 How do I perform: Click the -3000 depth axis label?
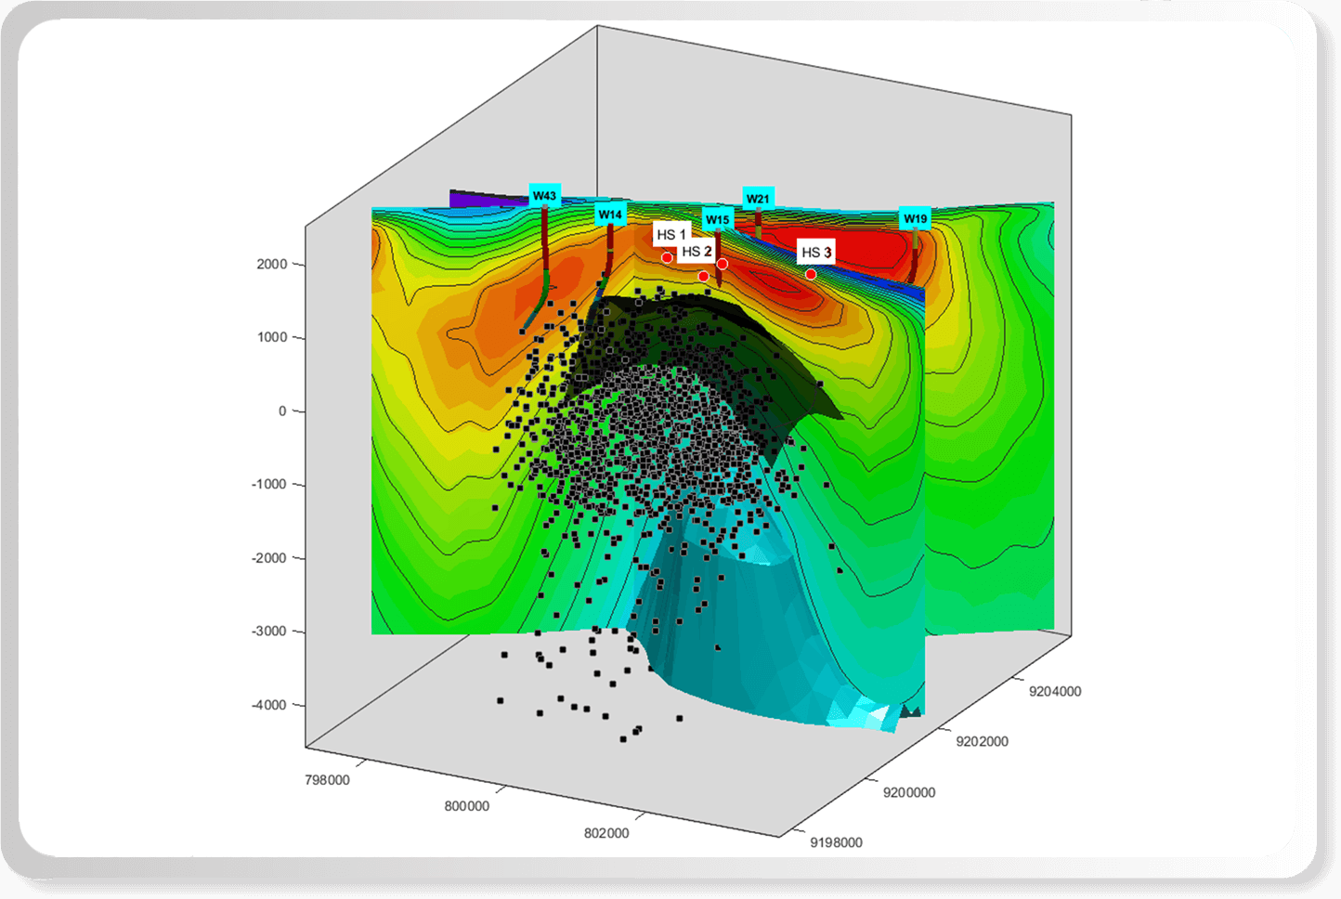point(269,631)
